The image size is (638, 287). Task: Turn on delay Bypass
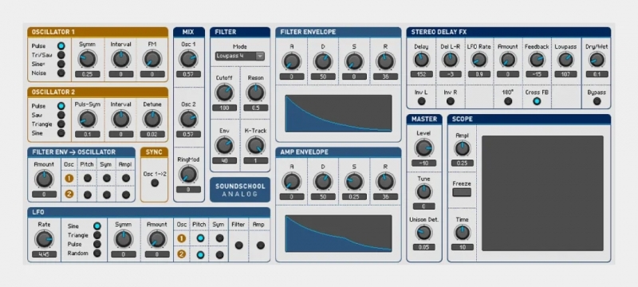[597, 101]
